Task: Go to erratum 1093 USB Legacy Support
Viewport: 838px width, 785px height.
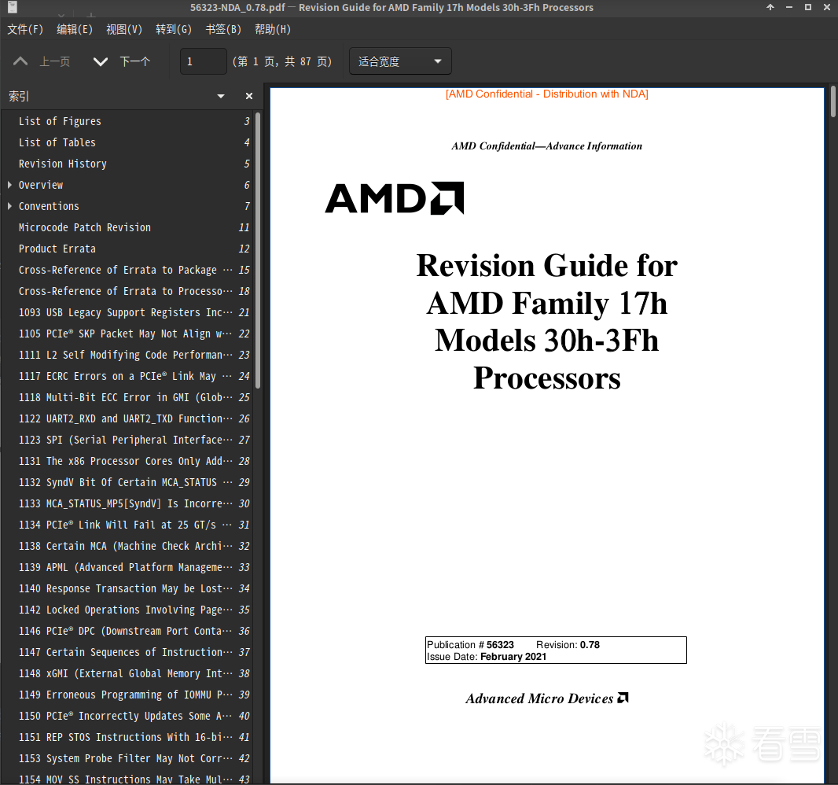Action: 127,313
